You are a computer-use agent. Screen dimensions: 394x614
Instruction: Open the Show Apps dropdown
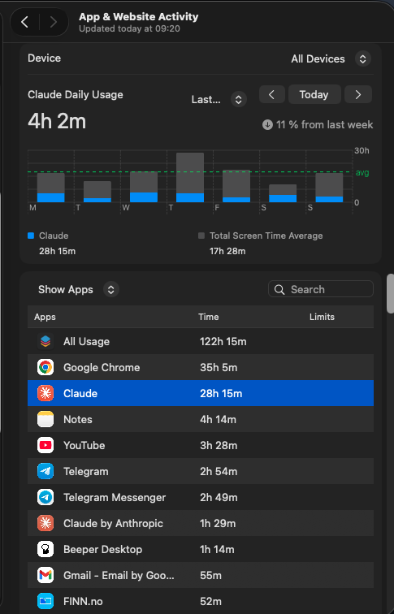(111, 289)
